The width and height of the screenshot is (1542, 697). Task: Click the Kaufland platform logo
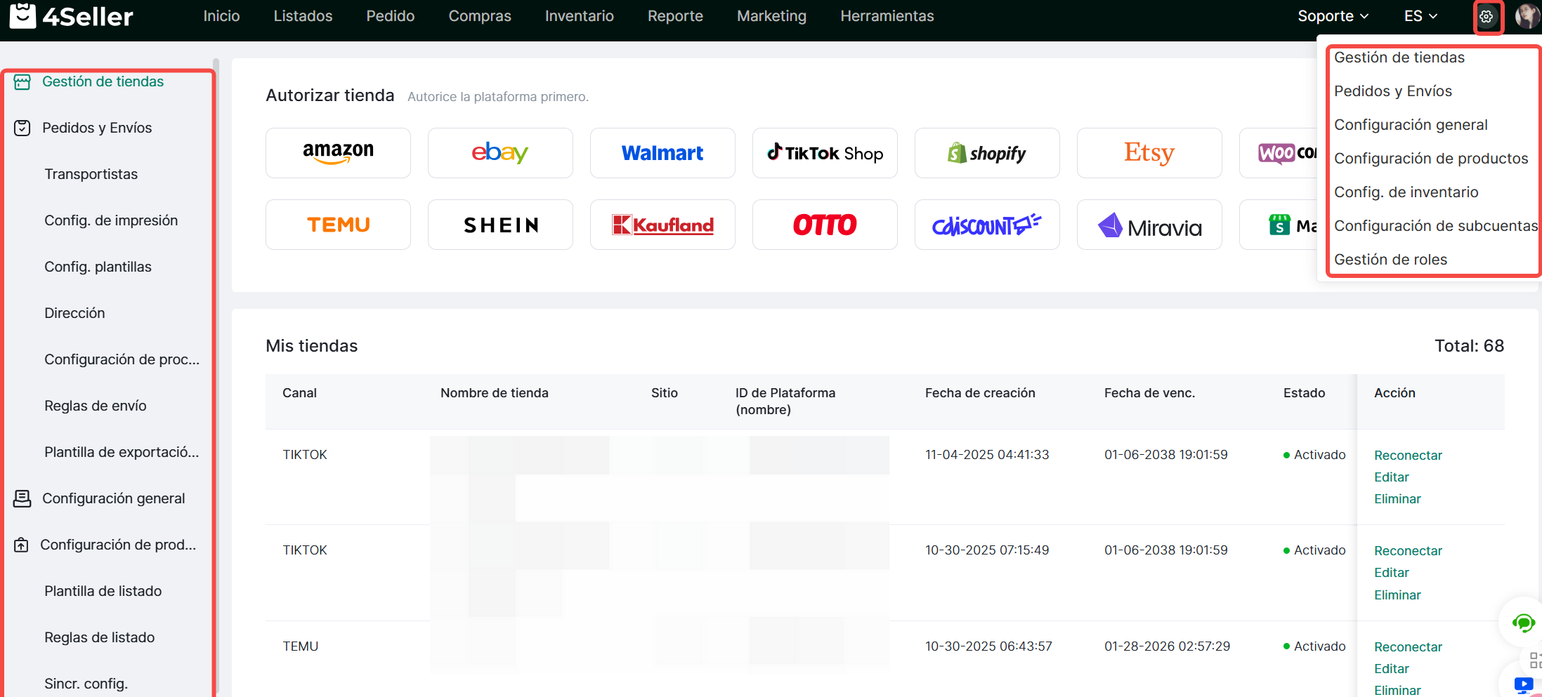pos(662,225)
